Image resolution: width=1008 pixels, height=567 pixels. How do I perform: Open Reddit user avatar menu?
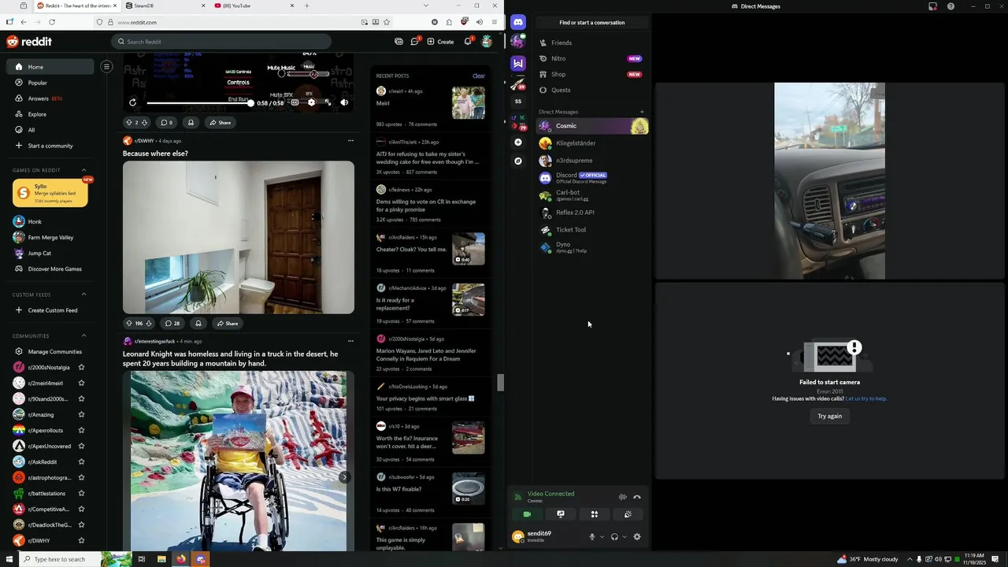point(487,42)
